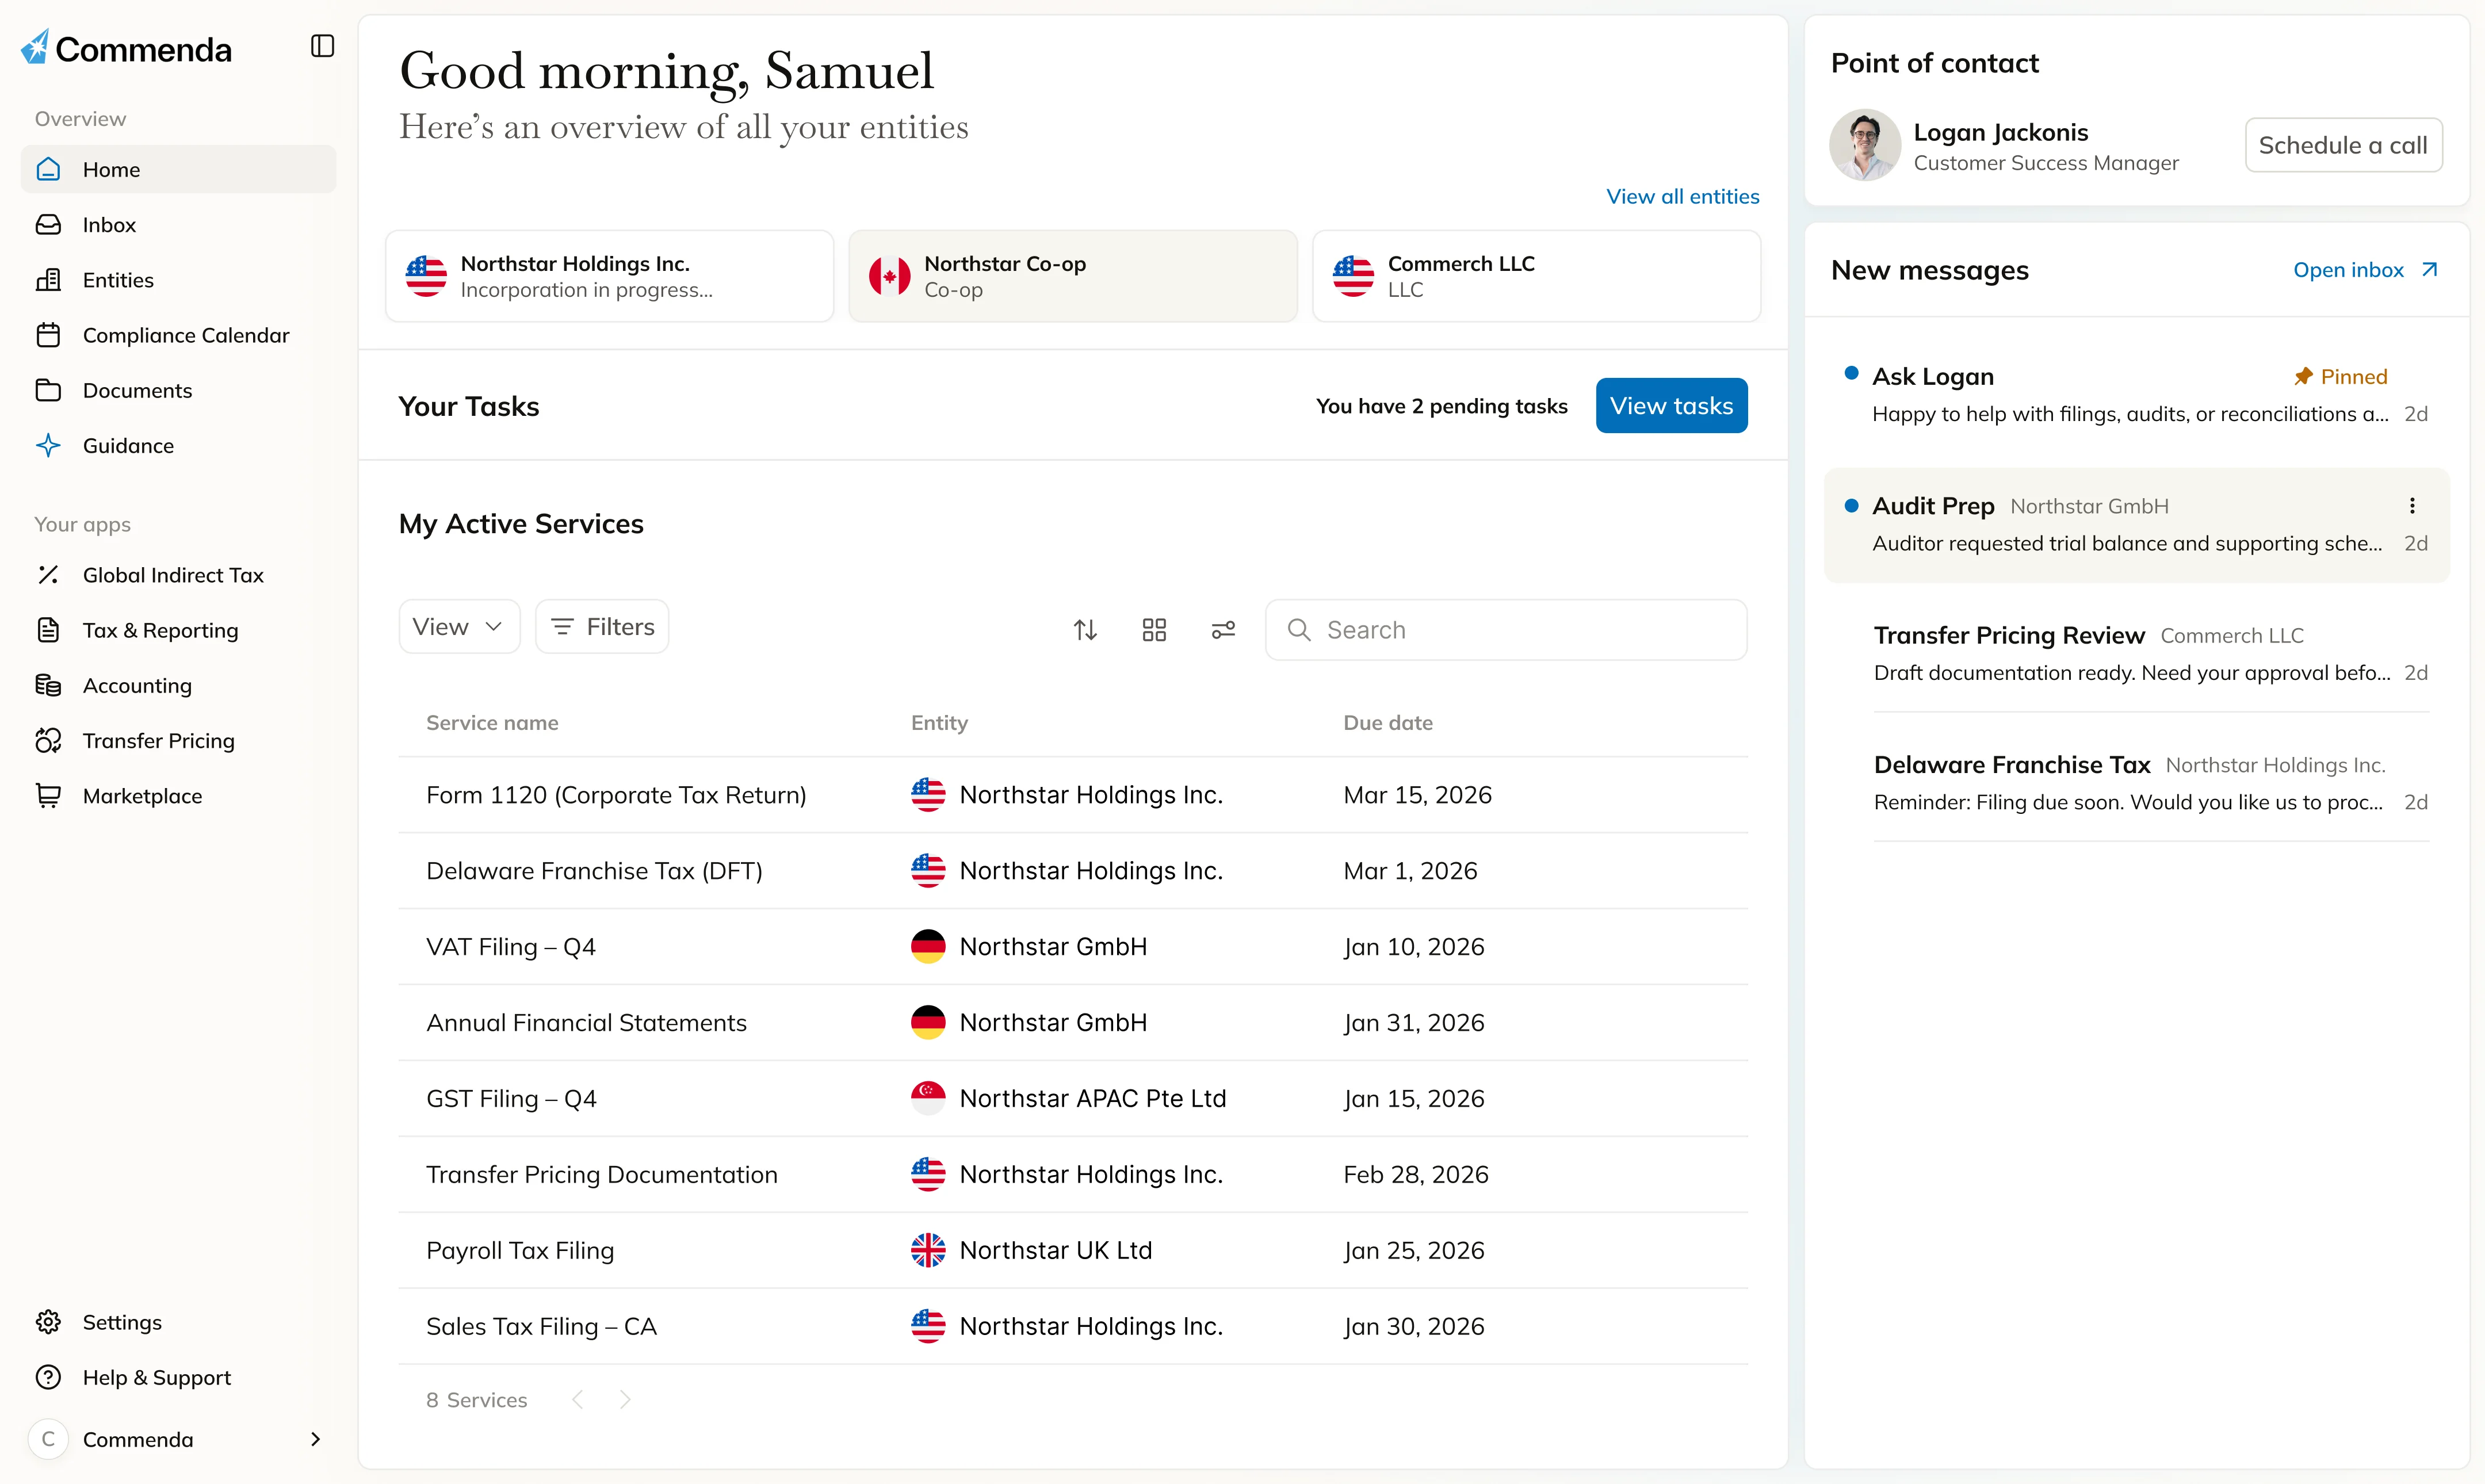The width and height of the screenshot is (2485, 1484).
Task: Click the sort icon above the services table
Action: [x=1084, y=629]
